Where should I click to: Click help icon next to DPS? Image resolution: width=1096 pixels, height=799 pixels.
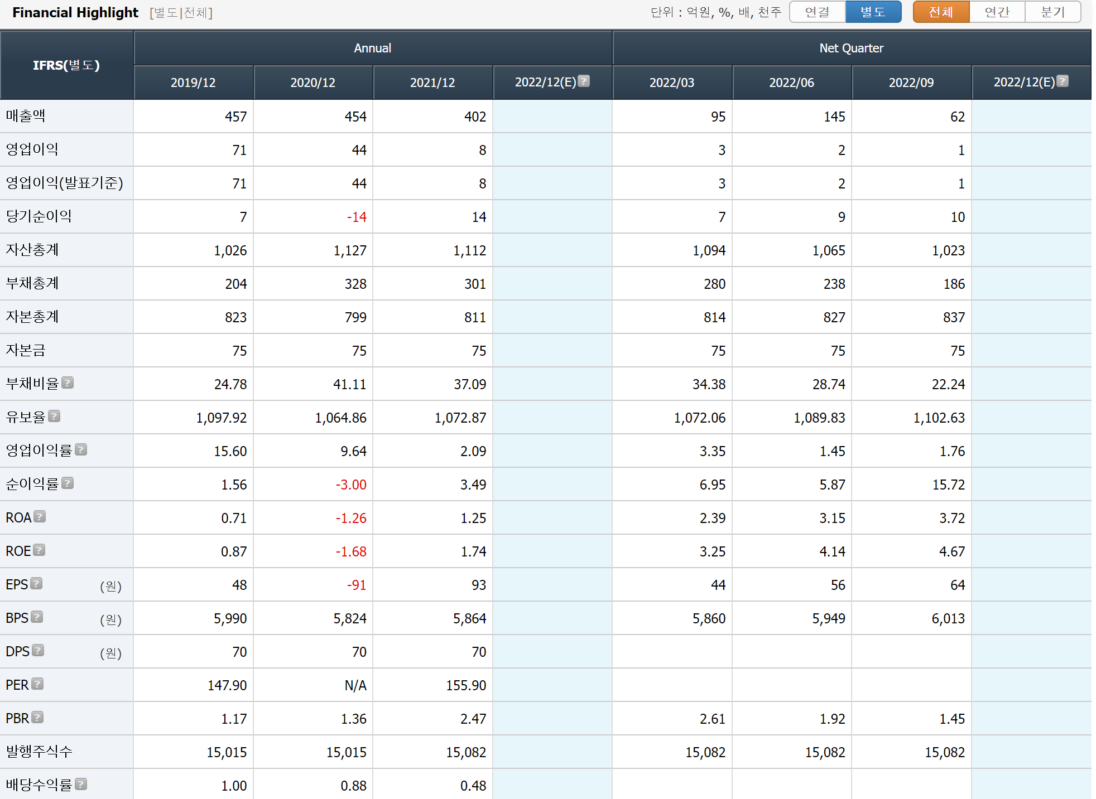point(38,651)
